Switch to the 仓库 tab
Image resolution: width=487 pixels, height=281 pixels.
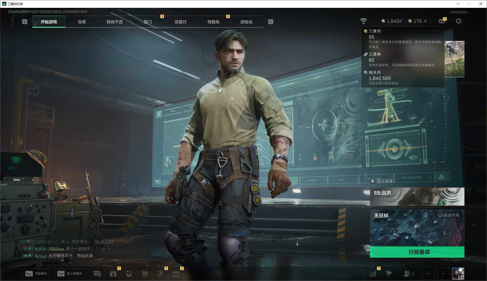click(82, 22)
